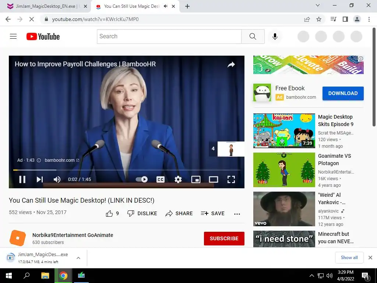Viewport: 377px width, 283px height.
Task: Toggle Chrome side panel icon
Action: pyautogui.click(x=345, y=19)
